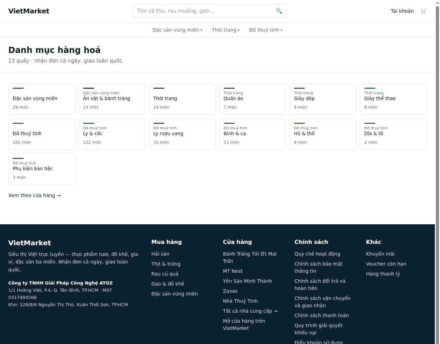
Task: Go to VietMarket home logo
Action: (29, 11)
